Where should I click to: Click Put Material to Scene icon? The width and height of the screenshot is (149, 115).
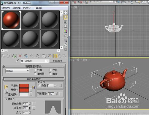pos(8,56)
